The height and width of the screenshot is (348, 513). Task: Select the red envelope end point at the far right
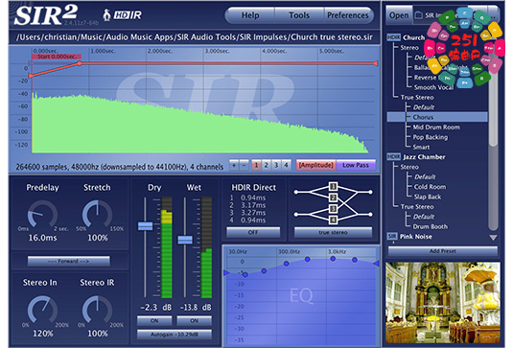coord(376,63)
